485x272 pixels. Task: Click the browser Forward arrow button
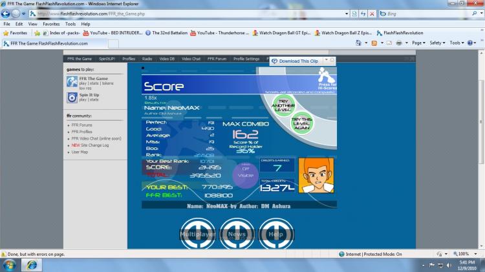(16, 14)
